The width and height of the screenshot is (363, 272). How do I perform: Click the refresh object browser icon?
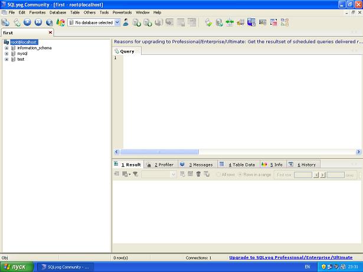[x=61, y=22]
